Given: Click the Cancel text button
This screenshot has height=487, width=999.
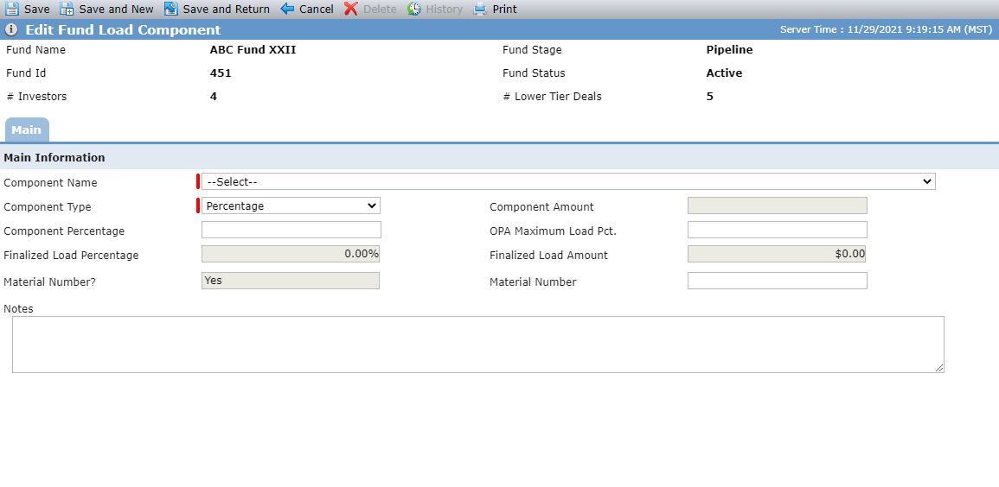Looking at the screenshot, I should pyautogui.click(x=316, y=9).
